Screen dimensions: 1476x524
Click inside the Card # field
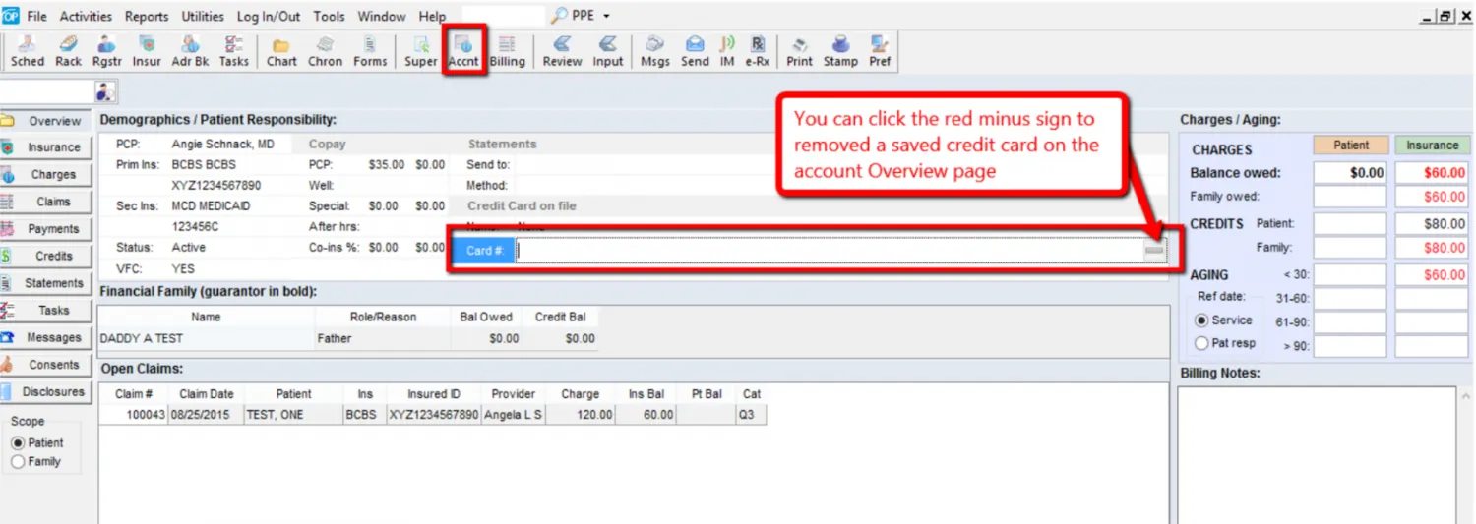[x=827, y=251]
